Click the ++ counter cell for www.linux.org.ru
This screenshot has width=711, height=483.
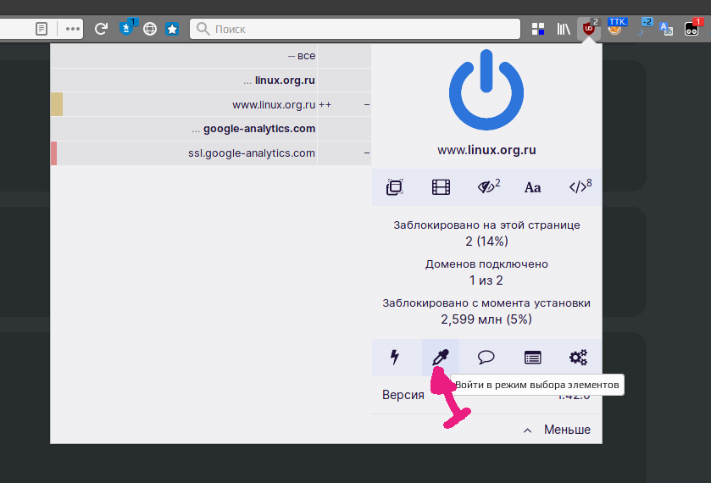(x=344, y=105)
